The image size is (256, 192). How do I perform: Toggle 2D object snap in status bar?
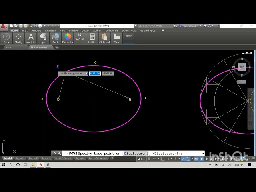[x=188, y=159]
